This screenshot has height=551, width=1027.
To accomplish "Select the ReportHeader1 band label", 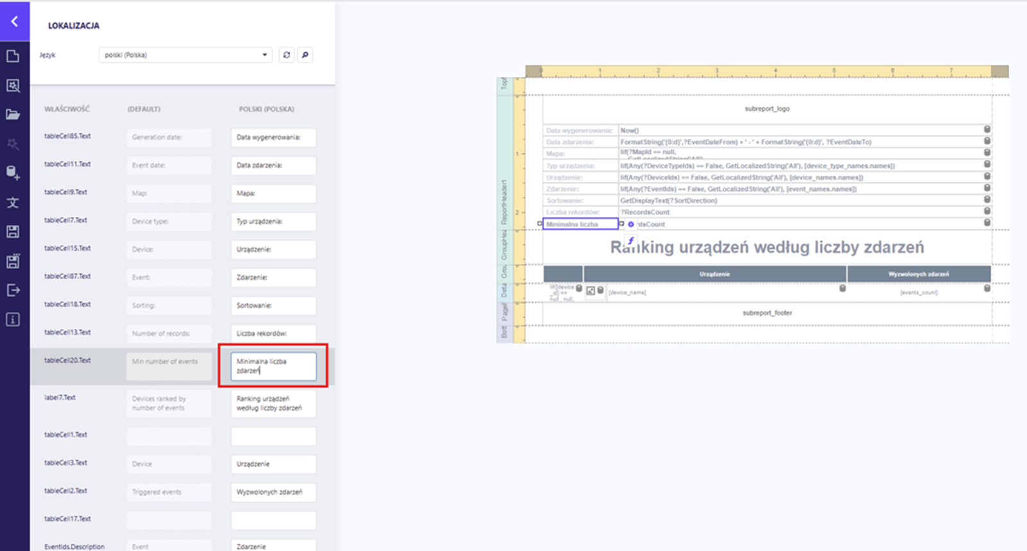I will click(504, 202).
